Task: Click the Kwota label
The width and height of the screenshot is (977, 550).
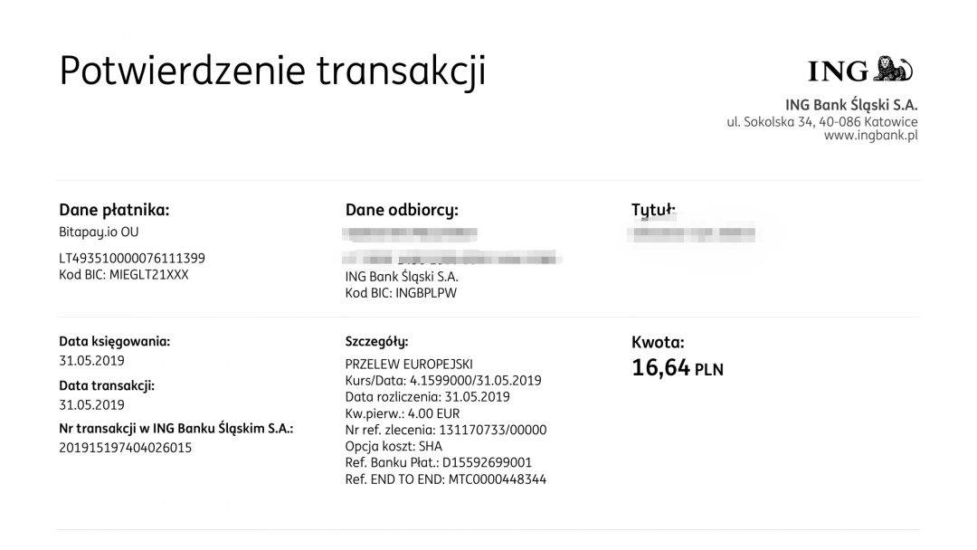Action: point(658,343)
